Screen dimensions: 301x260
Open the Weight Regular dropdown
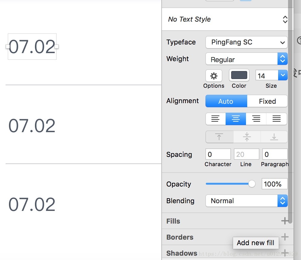coord(247,59)
